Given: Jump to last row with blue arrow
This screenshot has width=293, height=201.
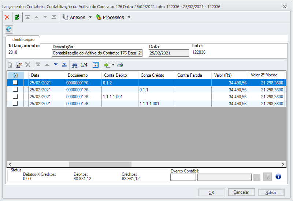Looking at the screenshot, I should pos(64,65).
